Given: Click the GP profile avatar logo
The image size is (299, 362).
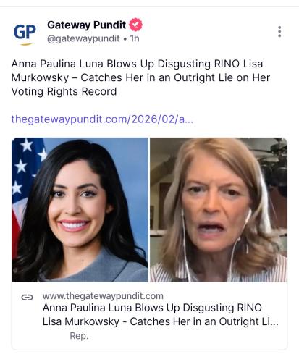Looking at the screenshot, I should point(25,34).
